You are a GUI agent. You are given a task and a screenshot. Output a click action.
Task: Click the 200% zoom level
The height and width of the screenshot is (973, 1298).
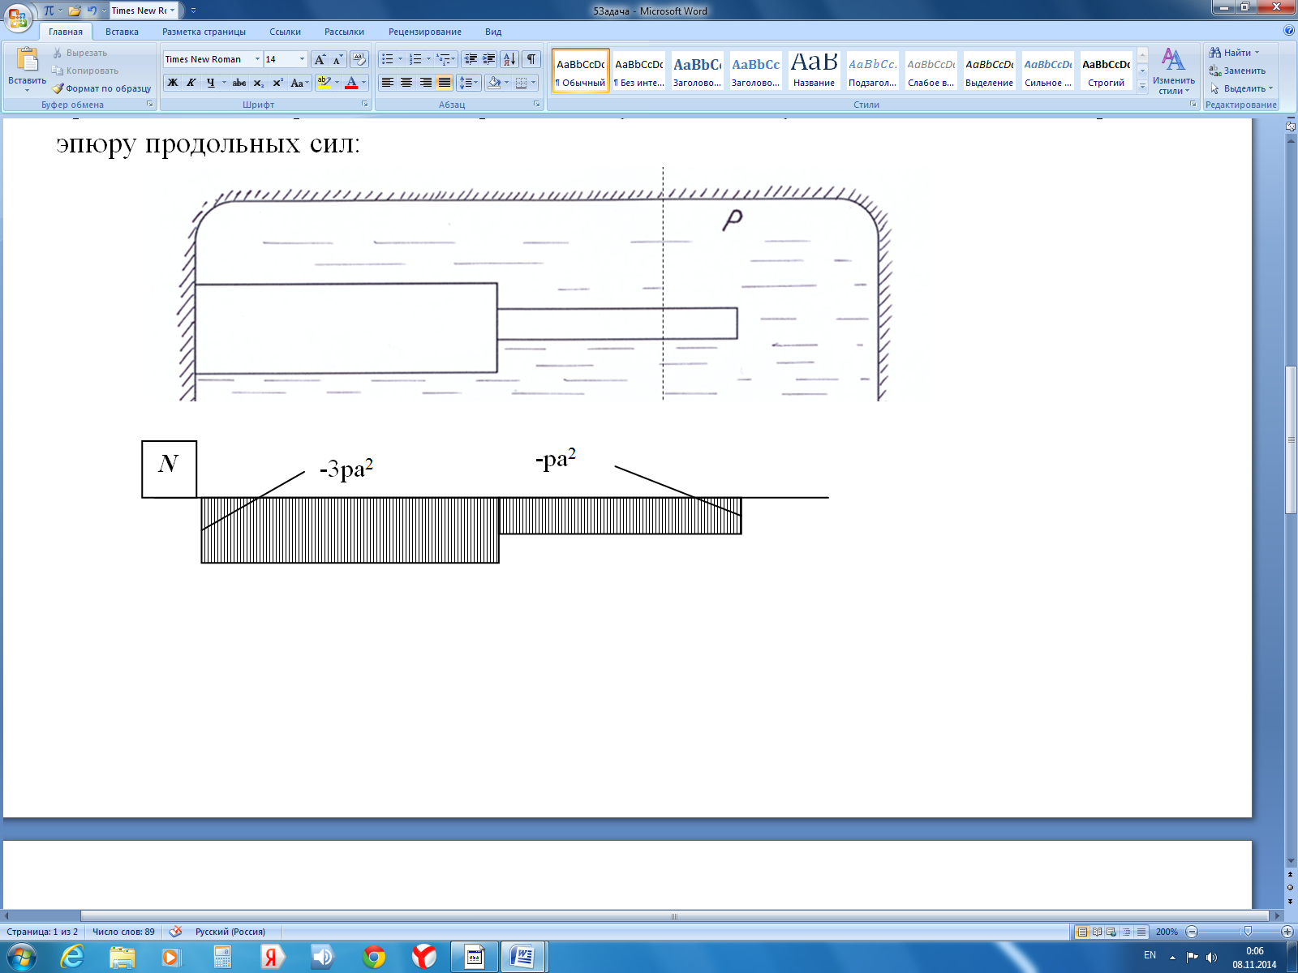(1167, 932)
